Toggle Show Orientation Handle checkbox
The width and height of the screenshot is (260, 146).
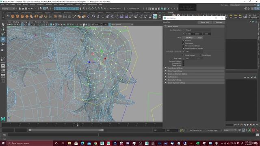183,48
